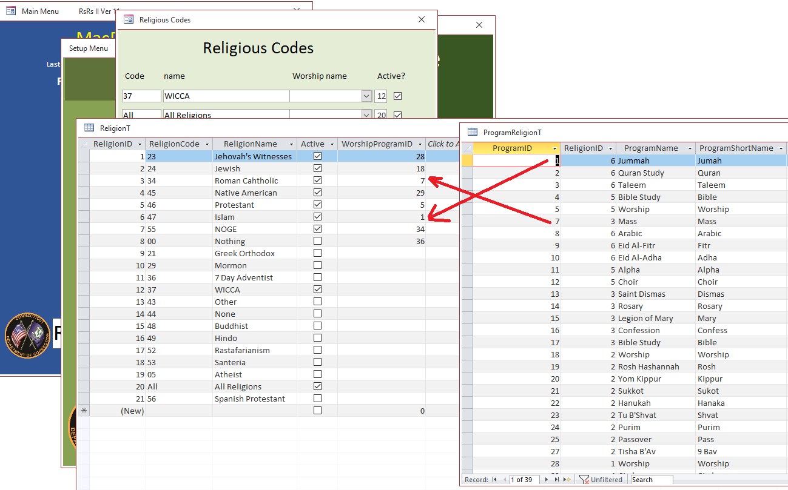The image size is (788, 490).
Task: Click the Department of Correction seal emblem
Action: tap(27, 334)
